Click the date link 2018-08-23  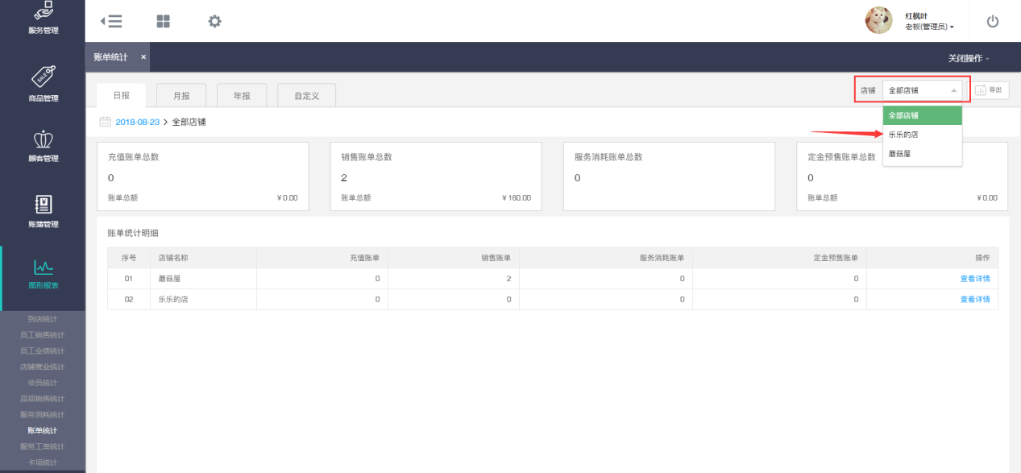138,122
